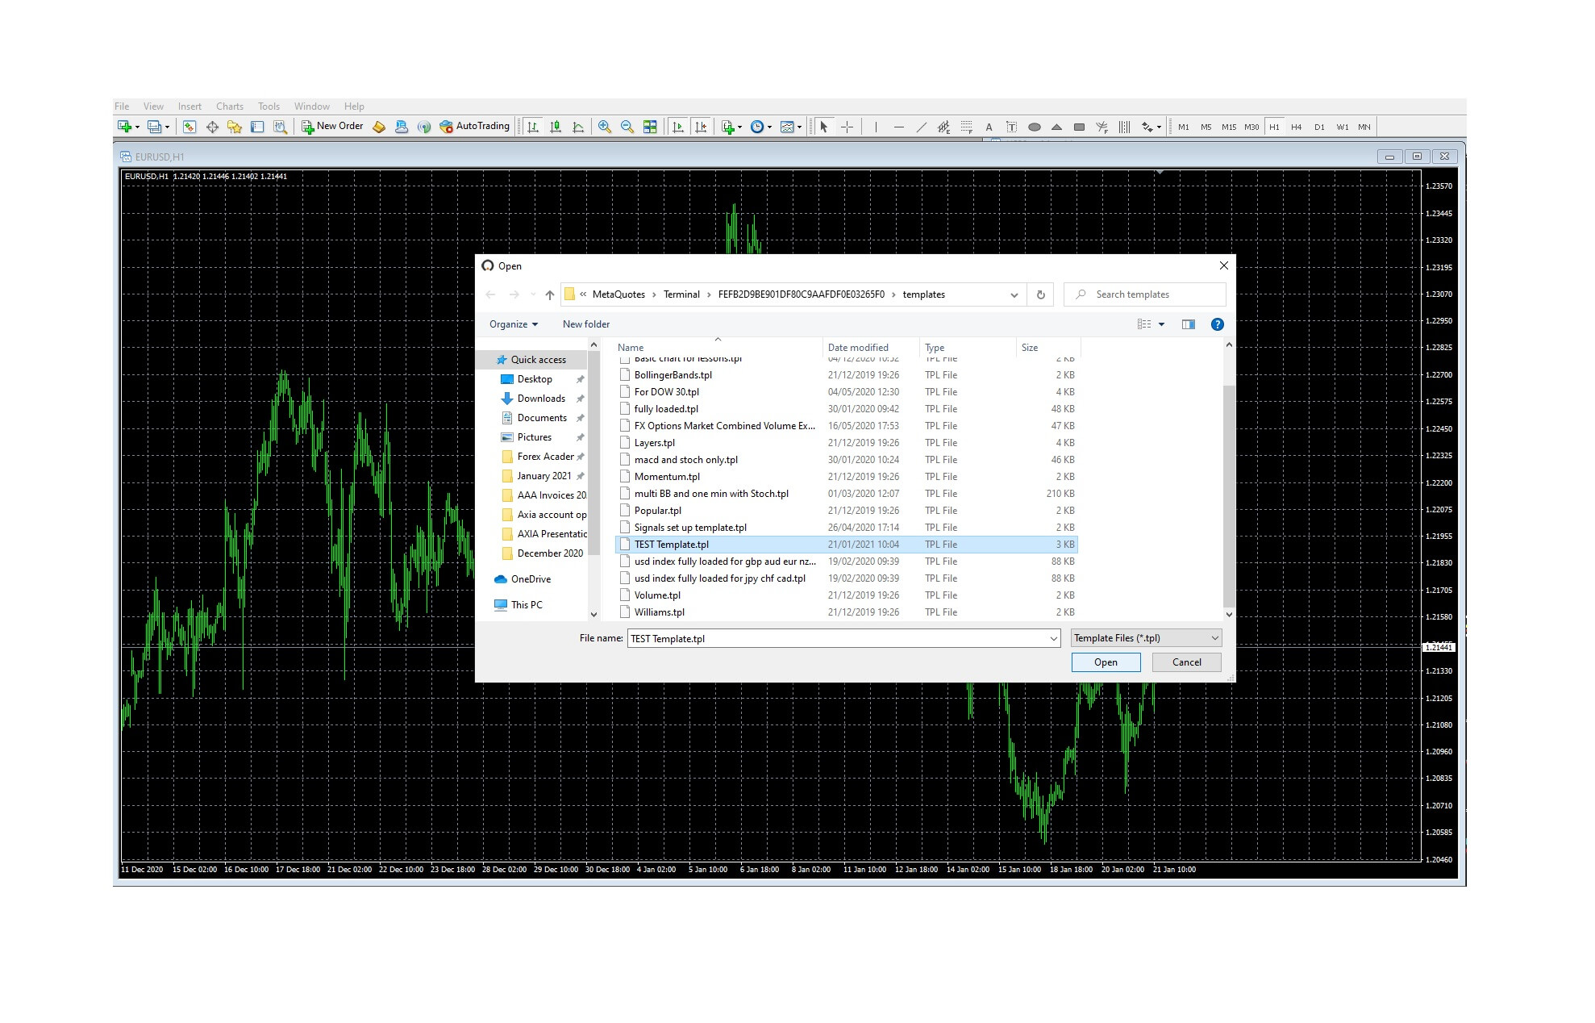This screenshot has height=1023, width=1595.
Task: Expand the Profiles dropdown arrow
Action: pyautogui.click(x=167, y=127)
